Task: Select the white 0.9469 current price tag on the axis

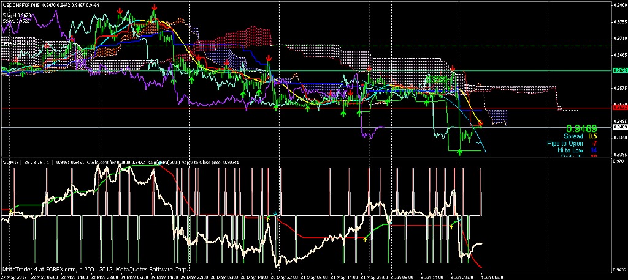Action: pyautogui.click(x=618, y=127)
